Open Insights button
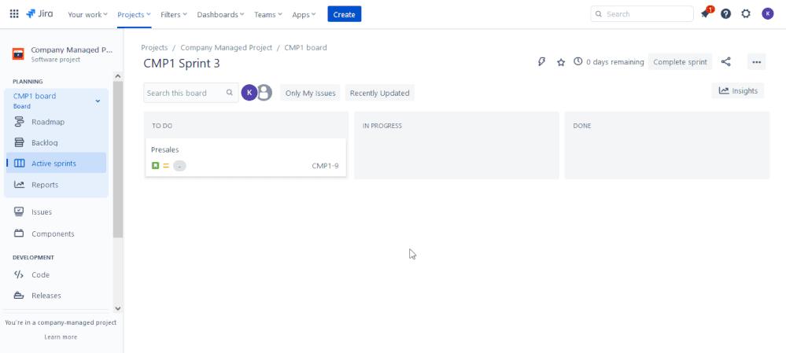 [x=738, y=90]
